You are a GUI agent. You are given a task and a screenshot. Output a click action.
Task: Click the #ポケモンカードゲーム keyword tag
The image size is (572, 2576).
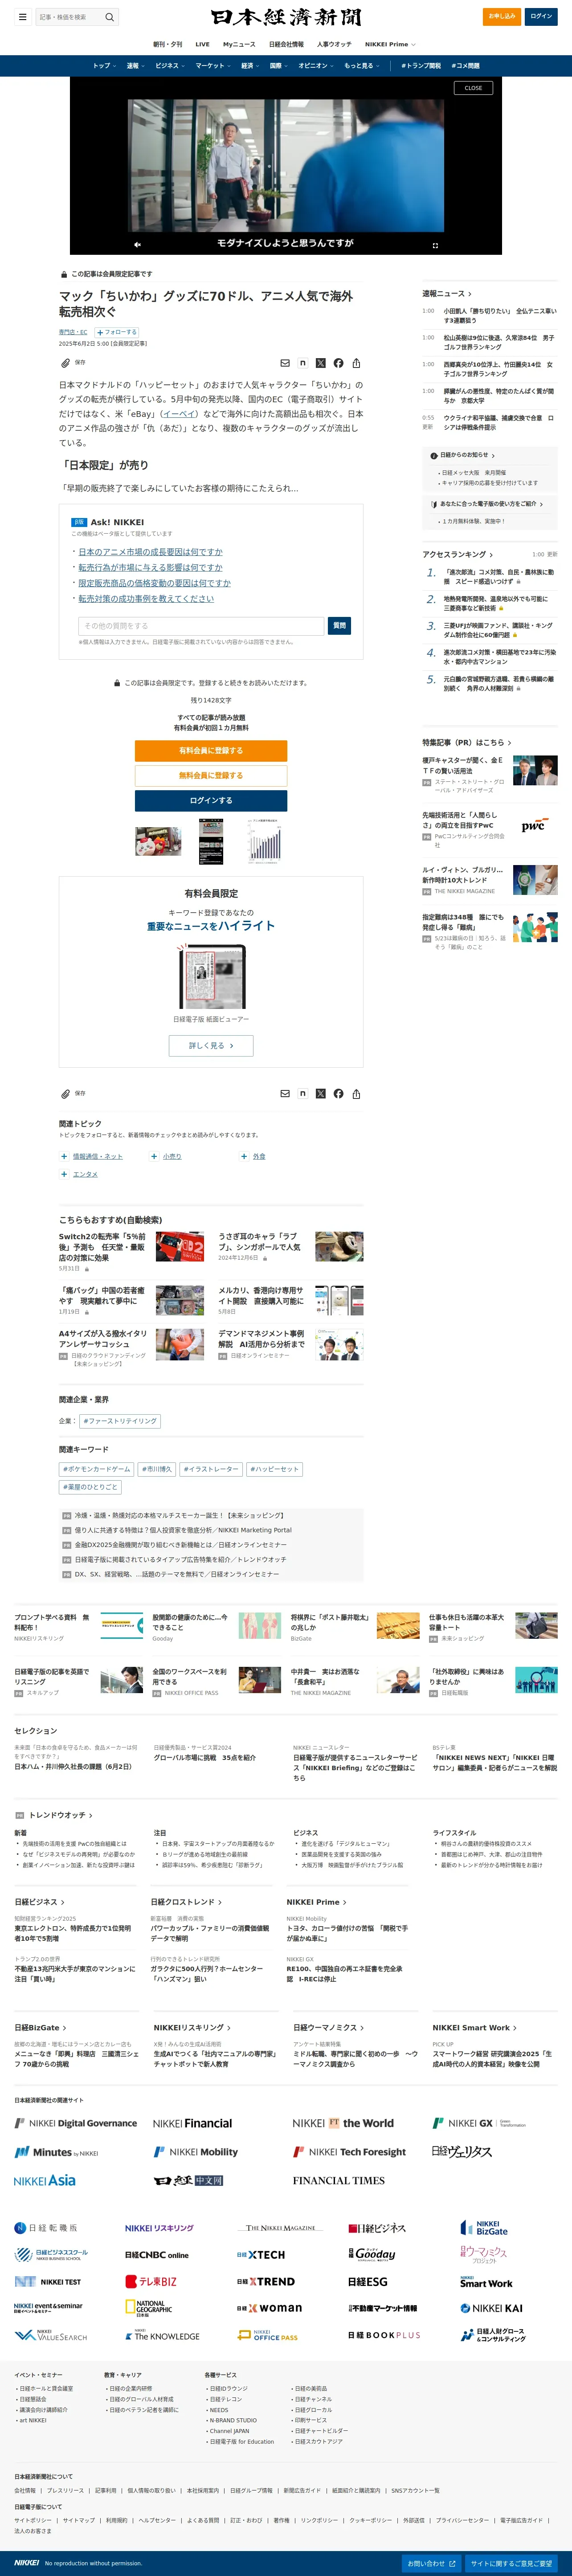(x=97, y=1469)
